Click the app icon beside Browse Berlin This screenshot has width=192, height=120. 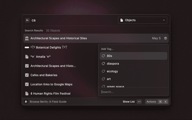(26, 102)
